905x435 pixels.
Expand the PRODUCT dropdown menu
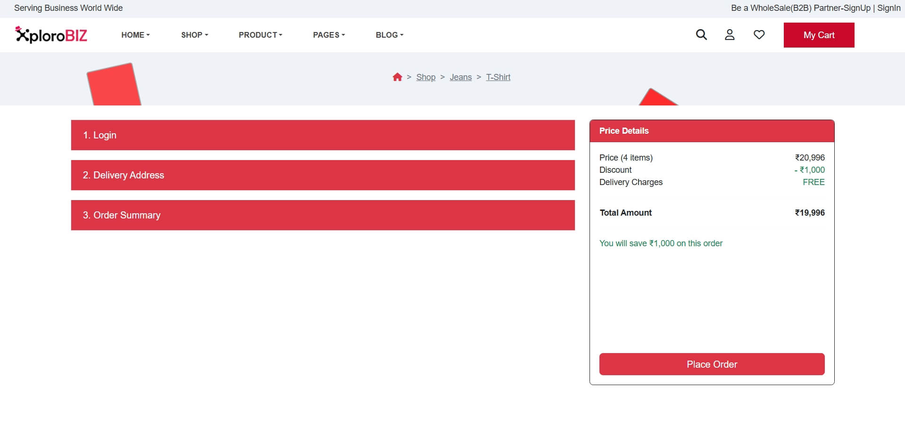click(x=260, y=35)
